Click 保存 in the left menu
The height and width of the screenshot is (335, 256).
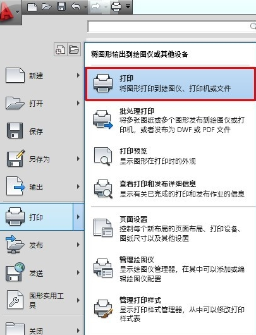click(36, 131)
